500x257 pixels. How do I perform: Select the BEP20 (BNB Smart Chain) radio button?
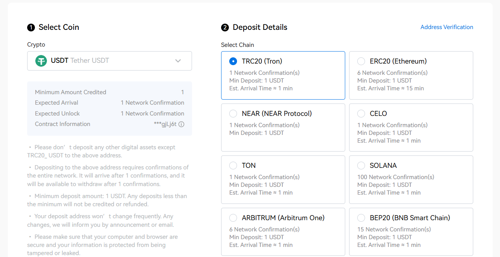[x=361, y=218]
